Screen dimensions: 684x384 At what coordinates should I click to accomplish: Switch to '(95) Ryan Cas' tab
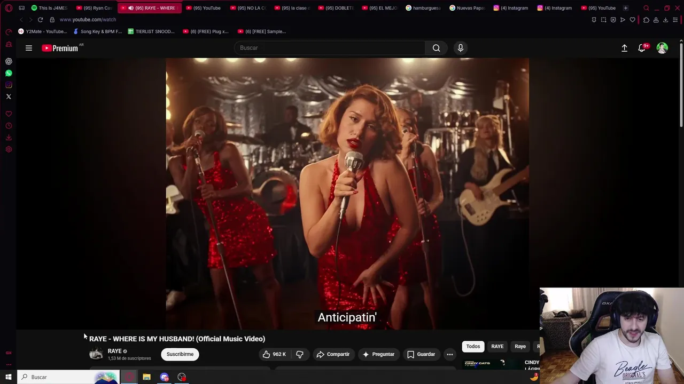click(x=94, y=8)
